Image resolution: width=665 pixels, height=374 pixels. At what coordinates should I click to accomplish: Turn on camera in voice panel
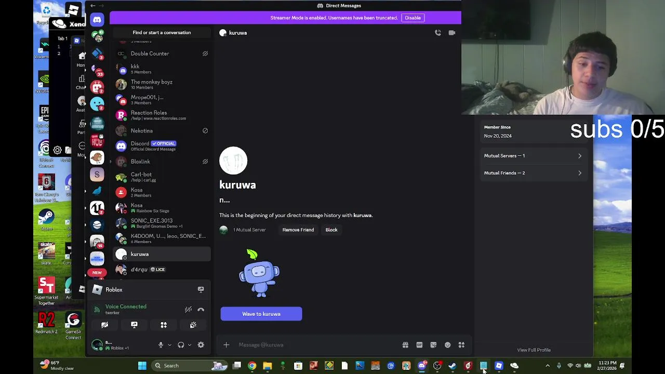tap(104, 325)
